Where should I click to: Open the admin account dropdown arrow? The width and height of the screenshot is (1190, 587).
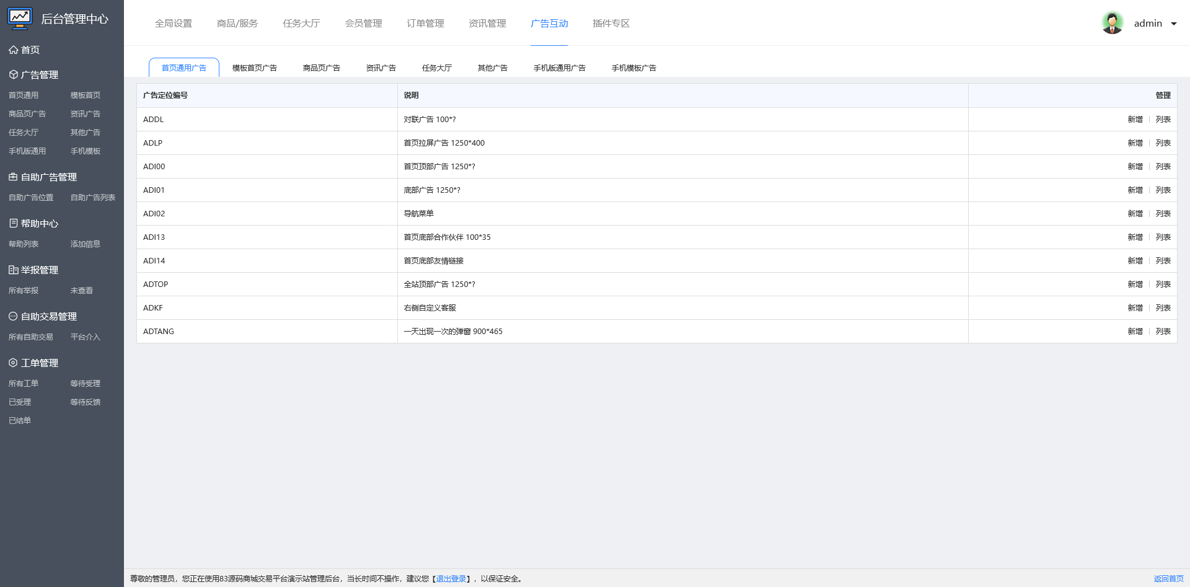click(x=1173, y=24)
